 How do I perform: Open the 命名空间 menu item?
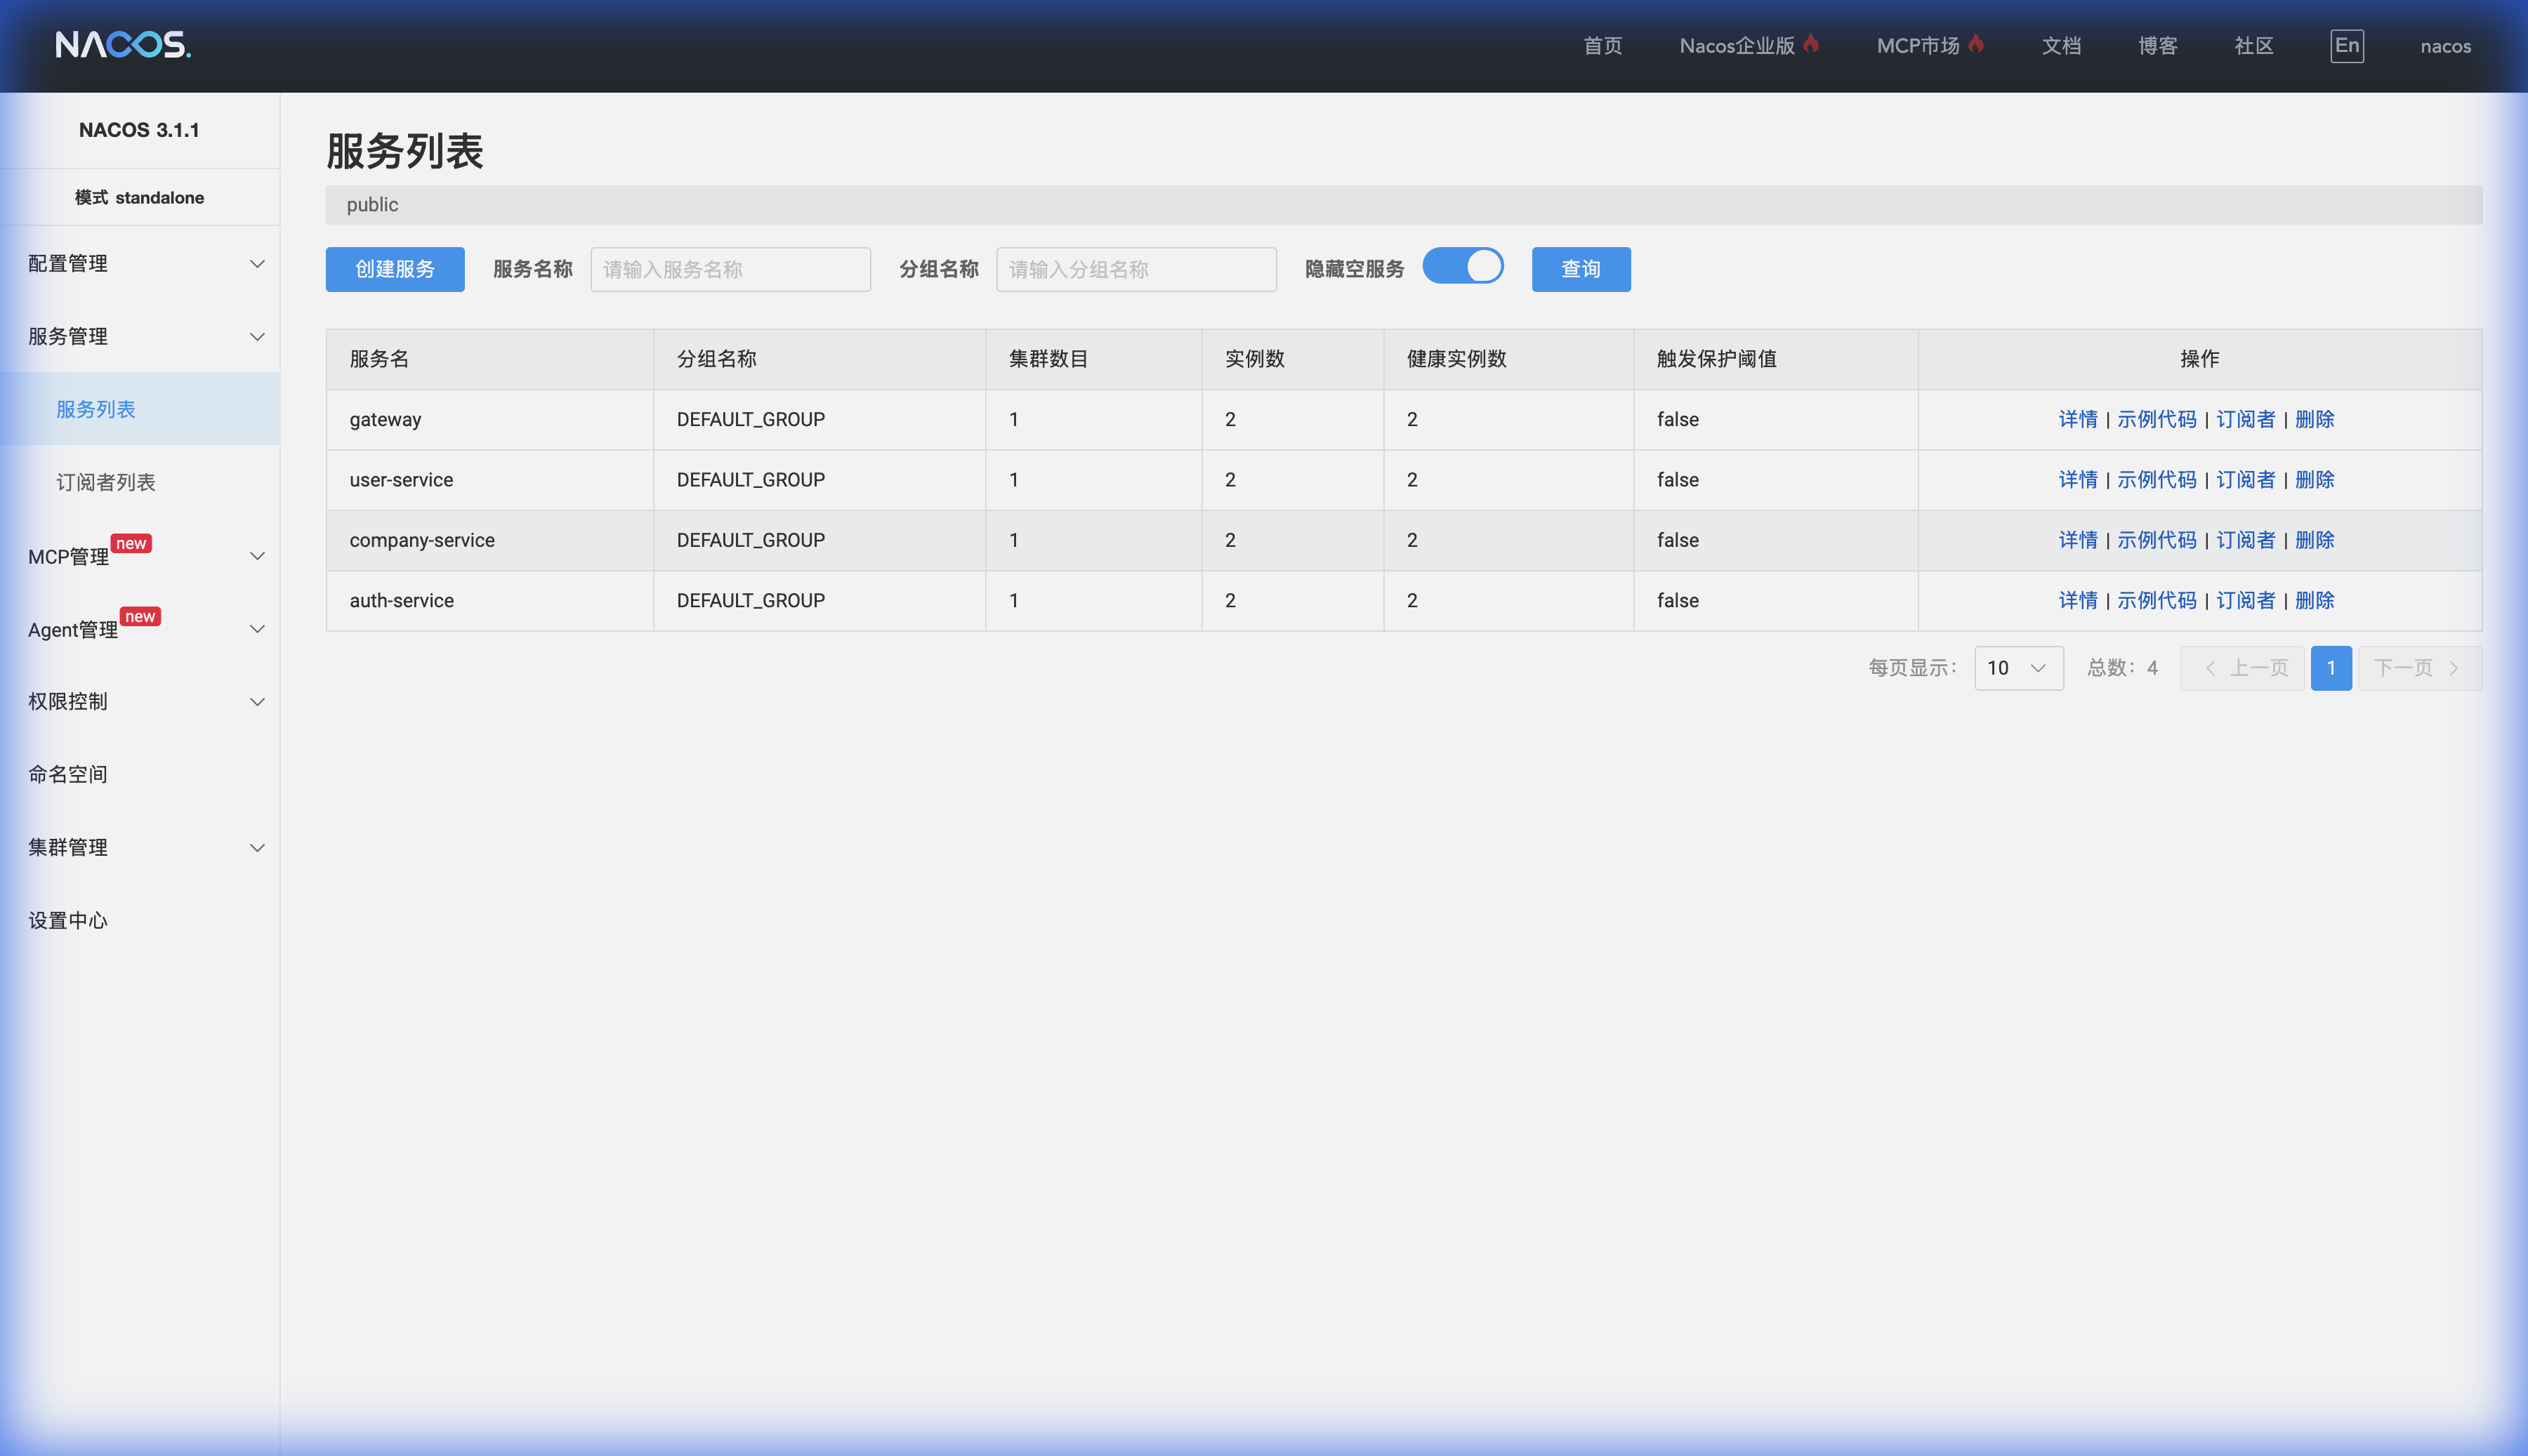point(68,774)
